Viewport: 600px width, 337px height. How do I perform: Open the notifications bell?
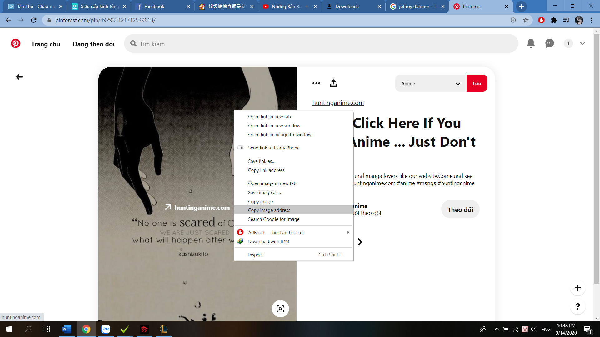tap(531, 43)
